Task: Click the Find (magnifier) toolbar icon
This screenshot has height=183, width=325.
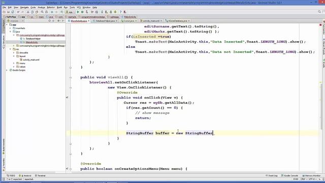Action: 42,12
